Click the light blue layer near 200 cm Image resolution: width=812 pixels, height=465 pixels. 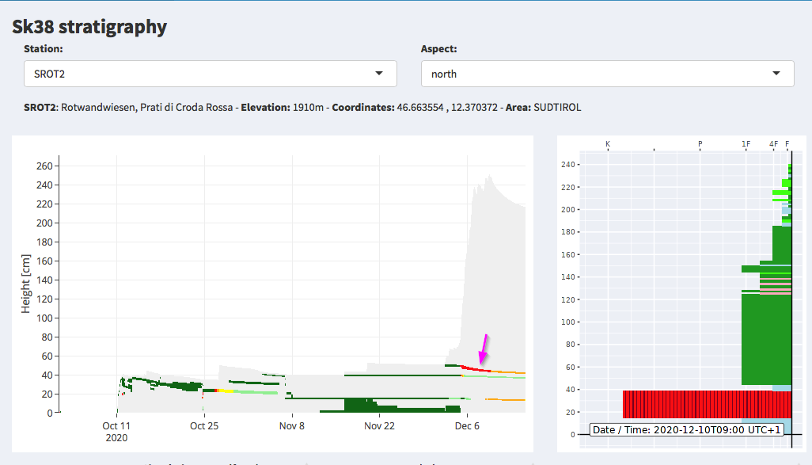(x=787, y=208)
